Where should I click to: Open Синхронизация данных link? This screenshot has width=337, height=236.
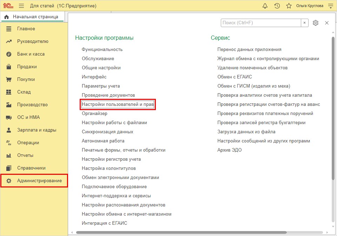(107, 132)
